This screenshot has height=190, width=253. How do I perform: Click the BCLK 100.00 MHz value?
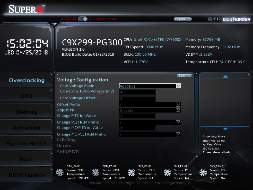pos(145,54)
